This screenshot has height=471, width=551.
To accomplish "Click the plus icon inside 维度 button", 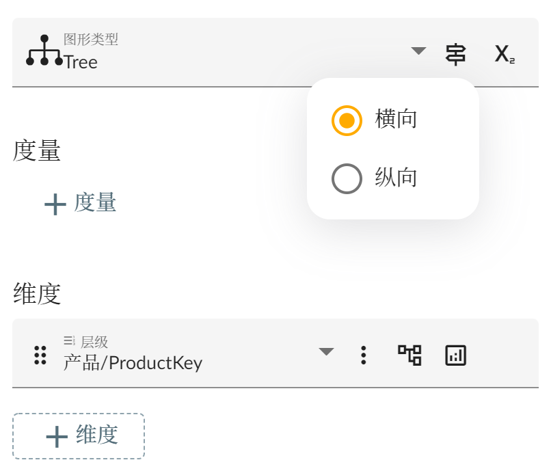I will pyautogui.click(x=56, y=436).
